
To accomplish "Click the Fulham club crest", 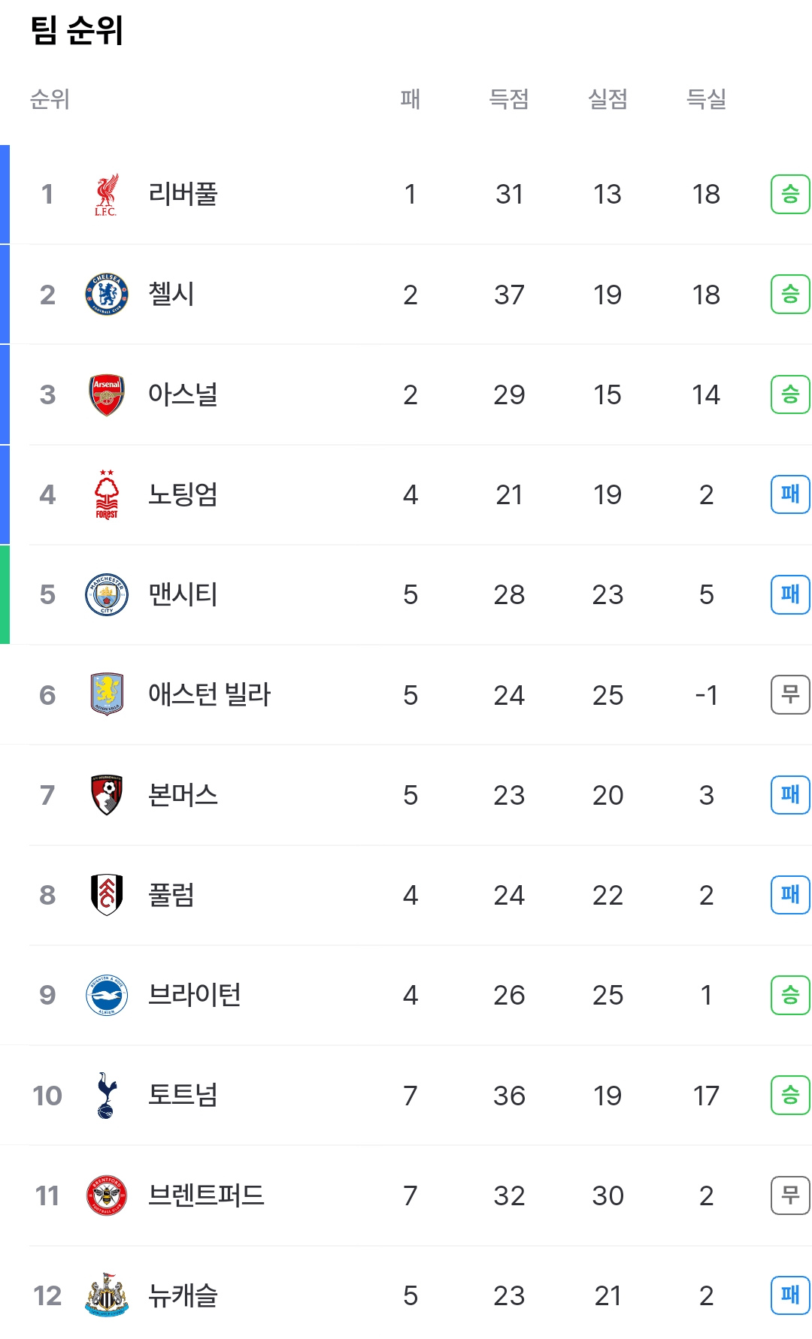I will coord(106,895).
